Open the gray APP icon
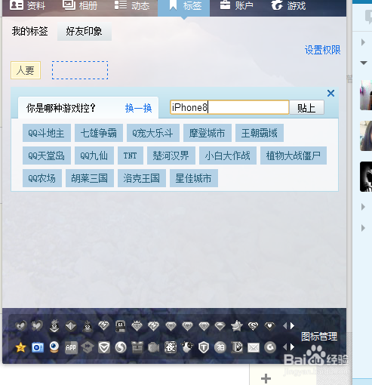 71,348
